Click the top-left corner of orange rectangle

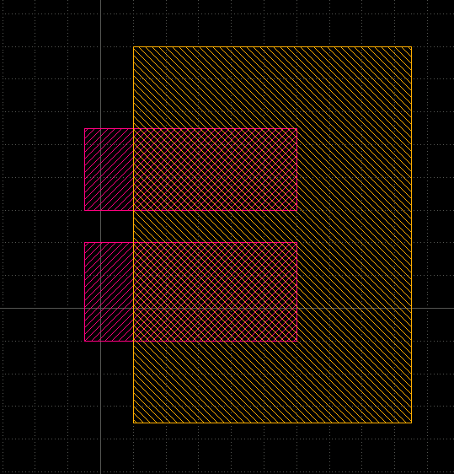coord(133,47)
